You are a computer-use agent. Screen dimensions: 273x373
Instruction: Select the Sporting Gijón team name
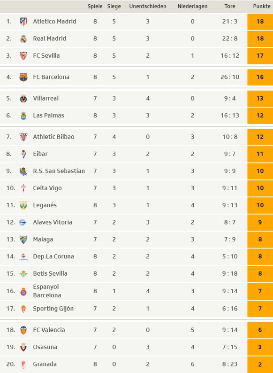tap(53, 309)
